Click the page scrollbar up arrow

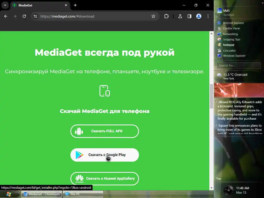coord(211,34)
